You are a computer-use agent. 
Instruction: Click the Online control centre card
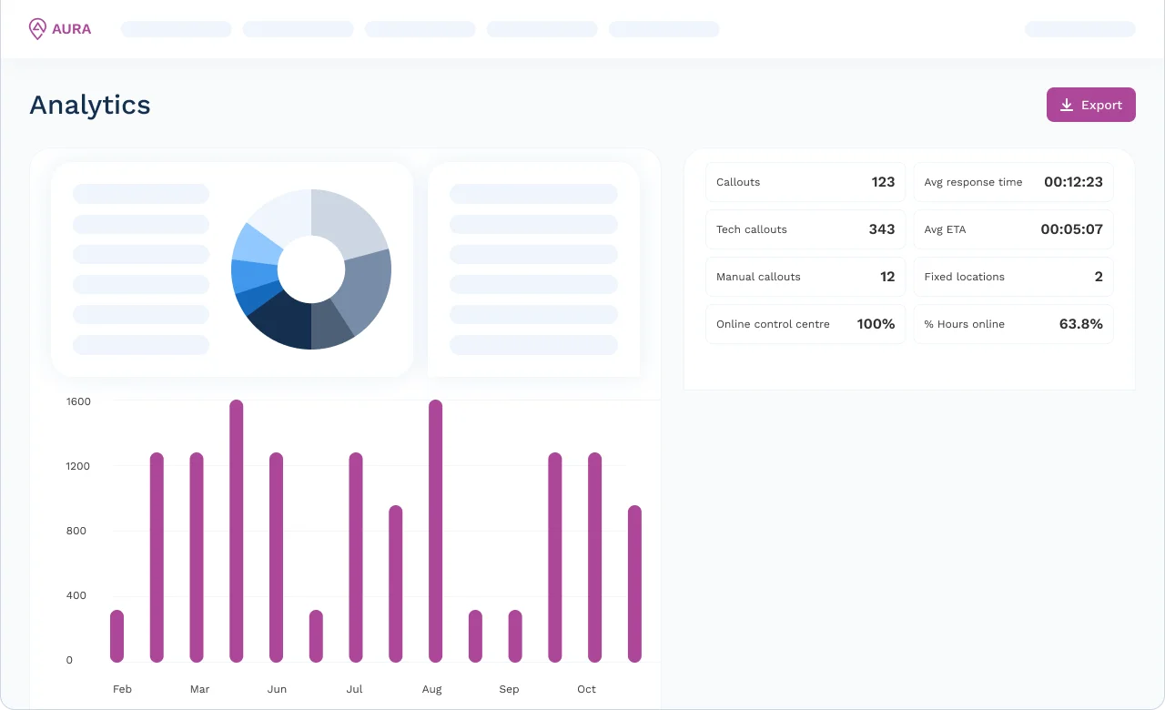point(805,324)
